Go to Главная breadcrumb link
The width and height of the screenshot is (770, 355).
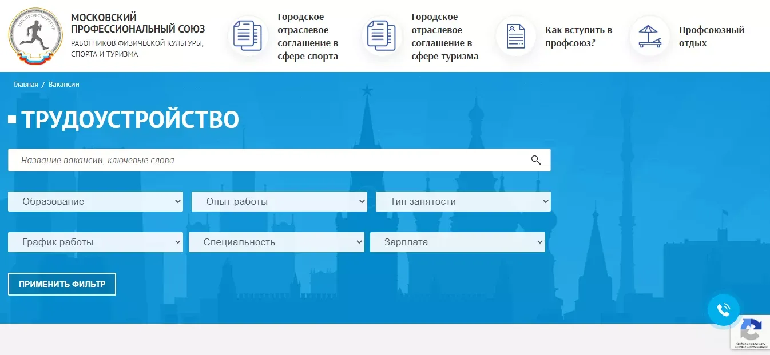[26, 85]
